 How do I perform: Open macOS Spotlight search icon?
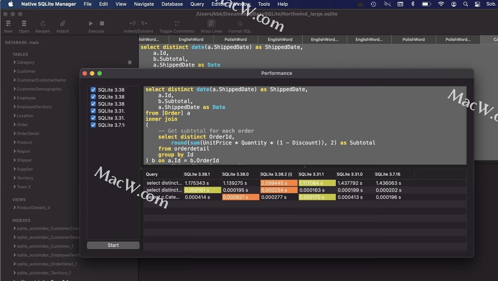click(466, 4)
